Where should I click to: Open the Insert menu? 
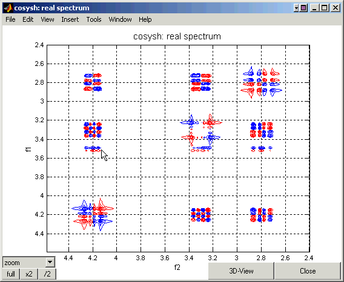pos(70,19)
